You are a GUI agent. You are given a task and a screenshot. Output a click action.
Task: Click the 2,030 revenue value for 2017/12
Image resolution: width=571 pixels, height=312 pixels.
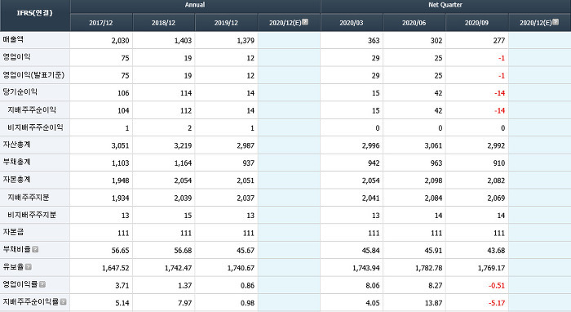pyautogui.click(x=120, y=41)
